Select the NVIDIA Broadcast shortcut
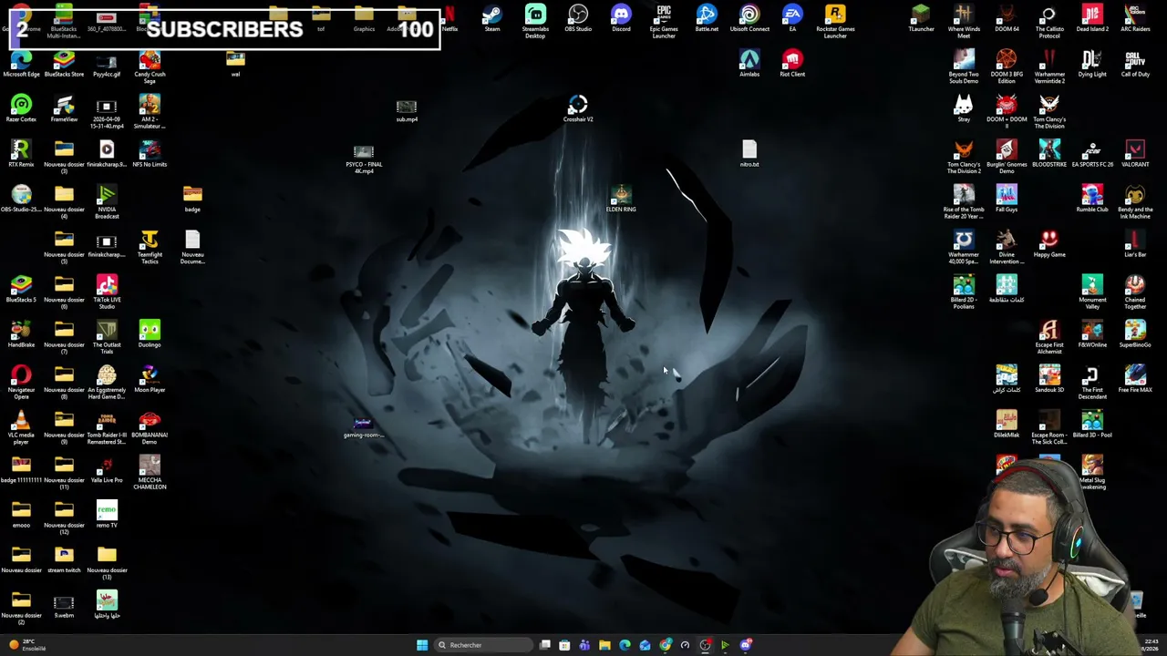 (x=107, y=202)
